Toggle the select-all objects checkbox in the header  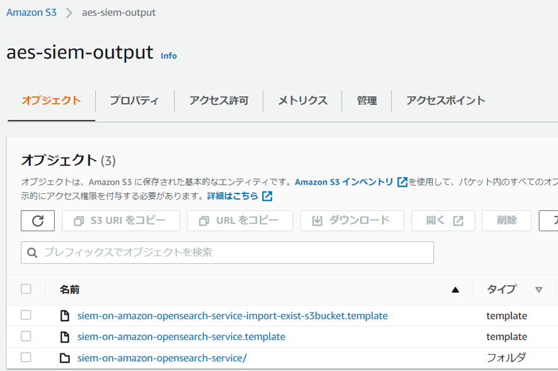click(x=26, y=288)
